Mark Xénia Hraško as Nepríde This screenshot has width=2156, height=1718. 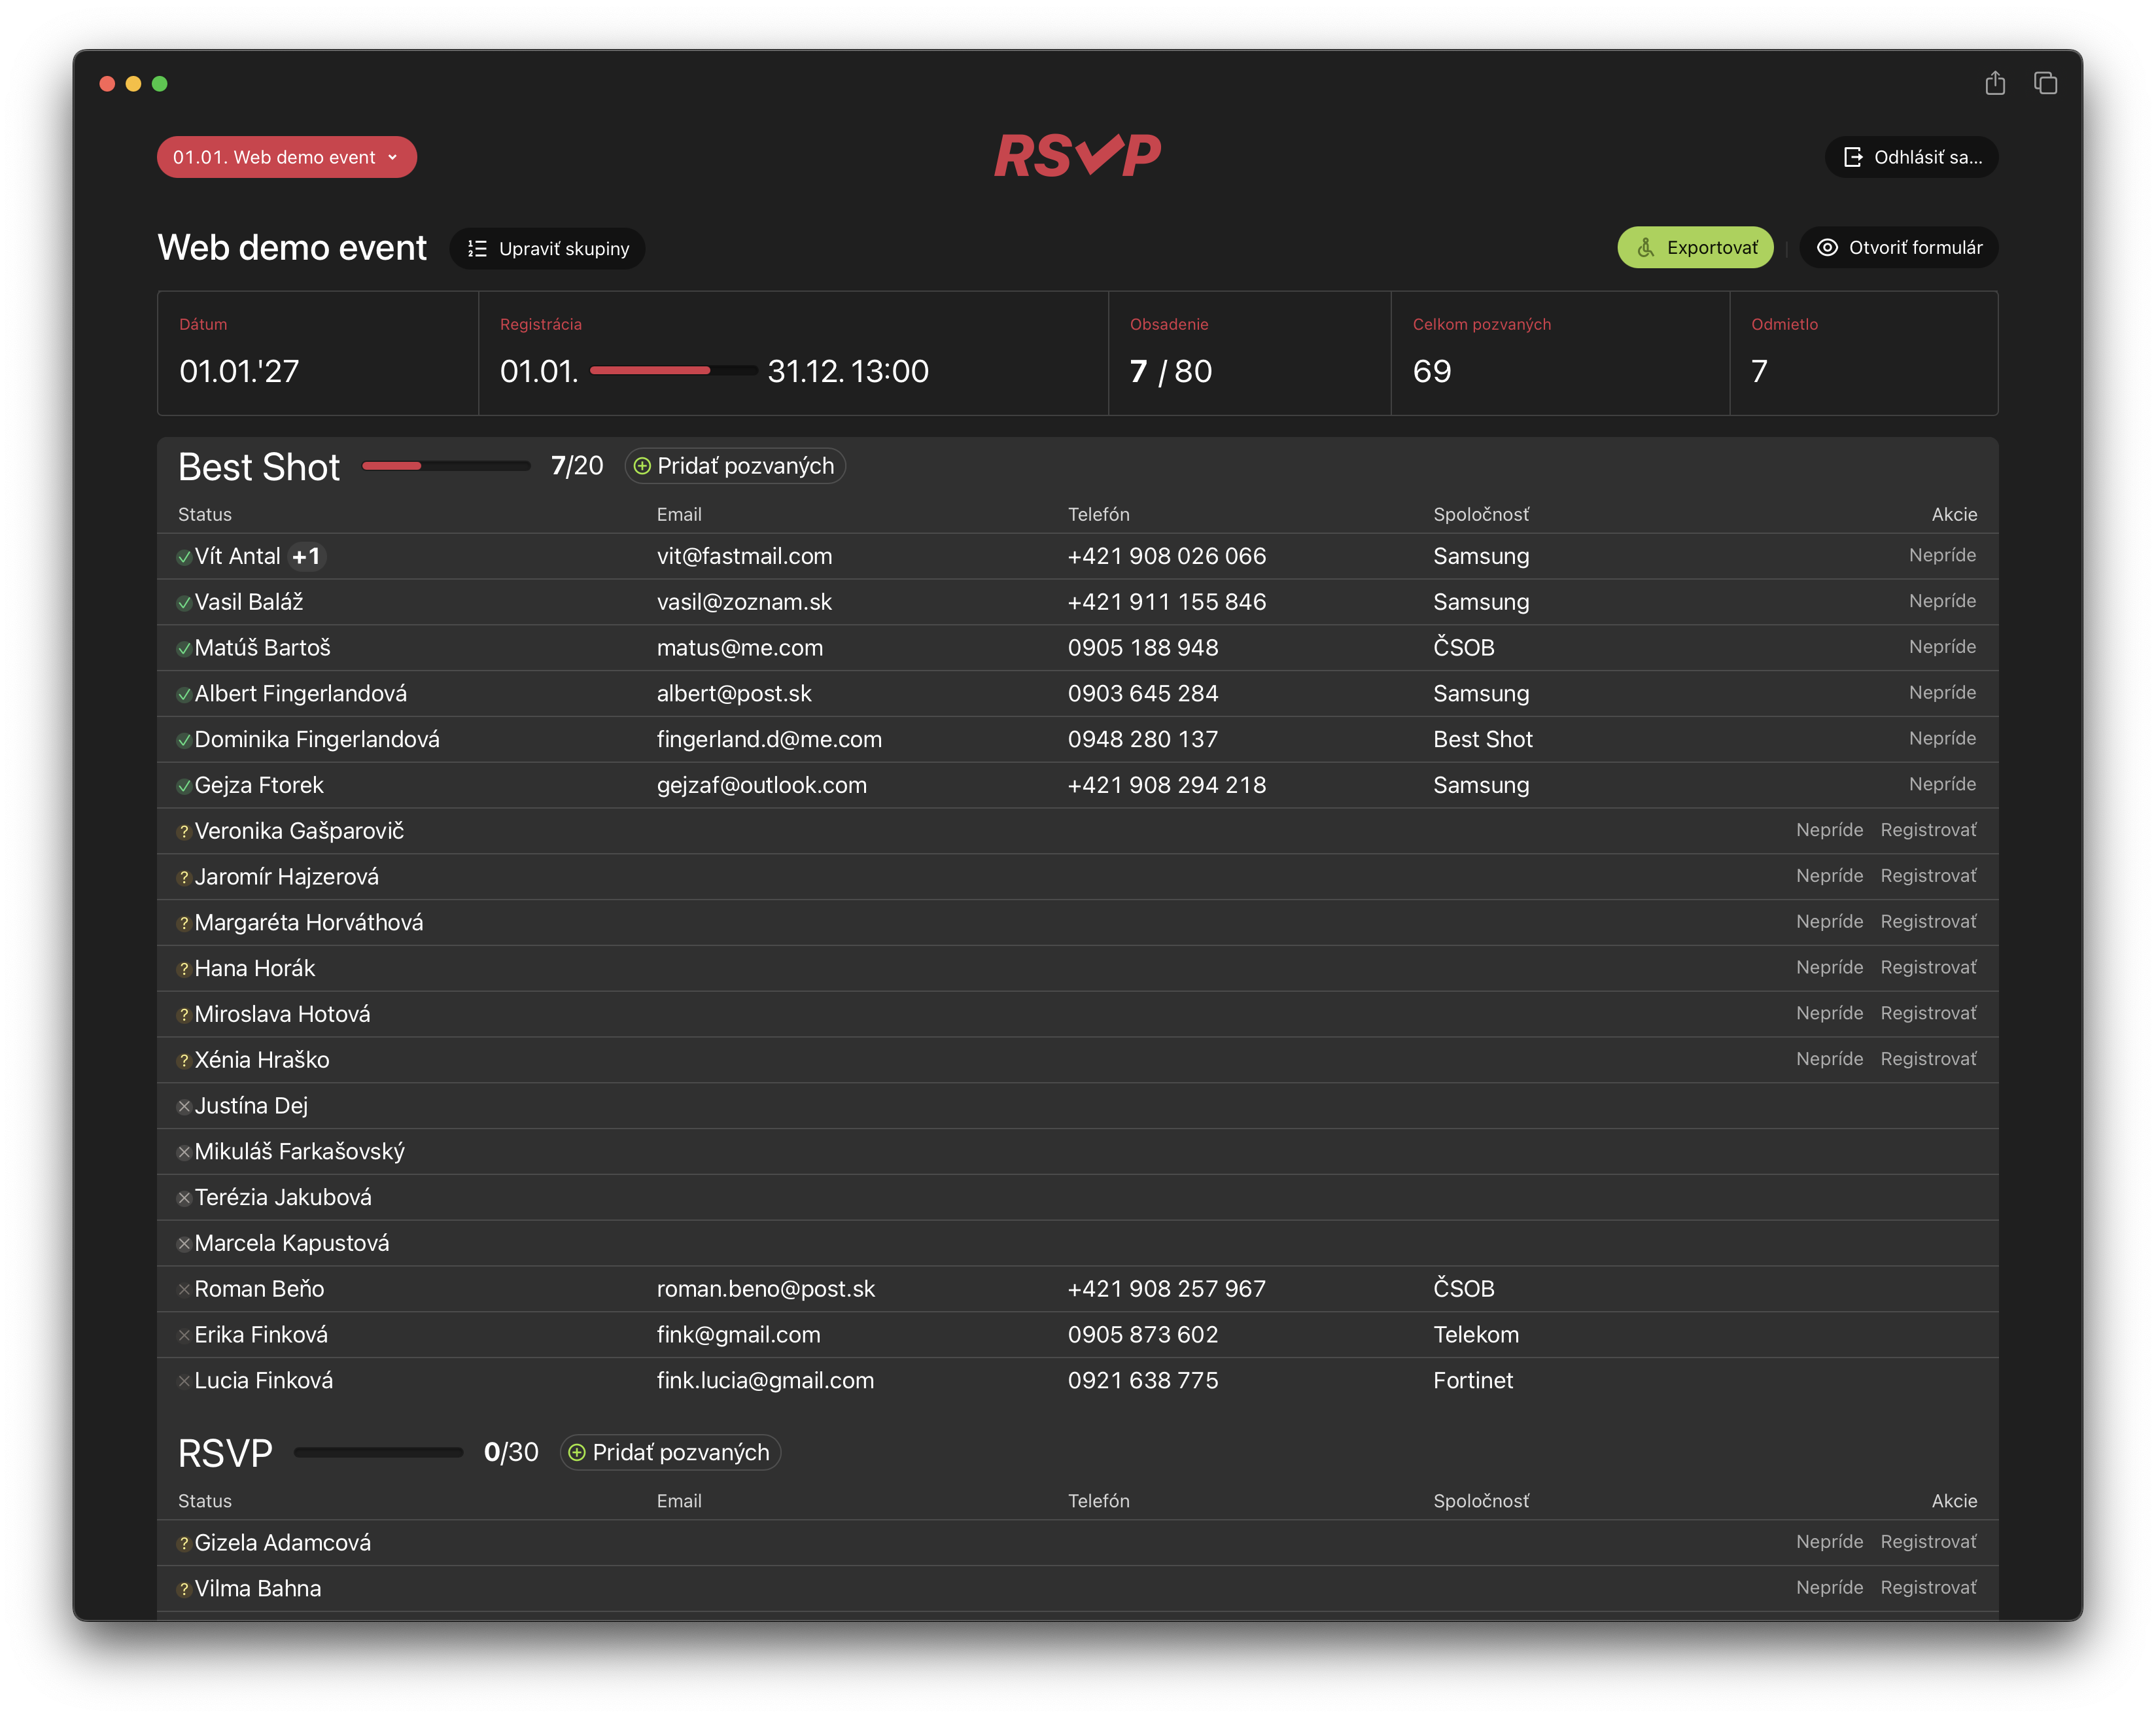(x=1829, y=1059)
